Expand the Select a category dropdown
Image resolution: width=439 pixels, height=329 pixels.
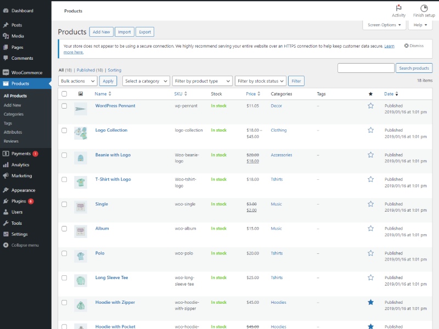(145, 81)
